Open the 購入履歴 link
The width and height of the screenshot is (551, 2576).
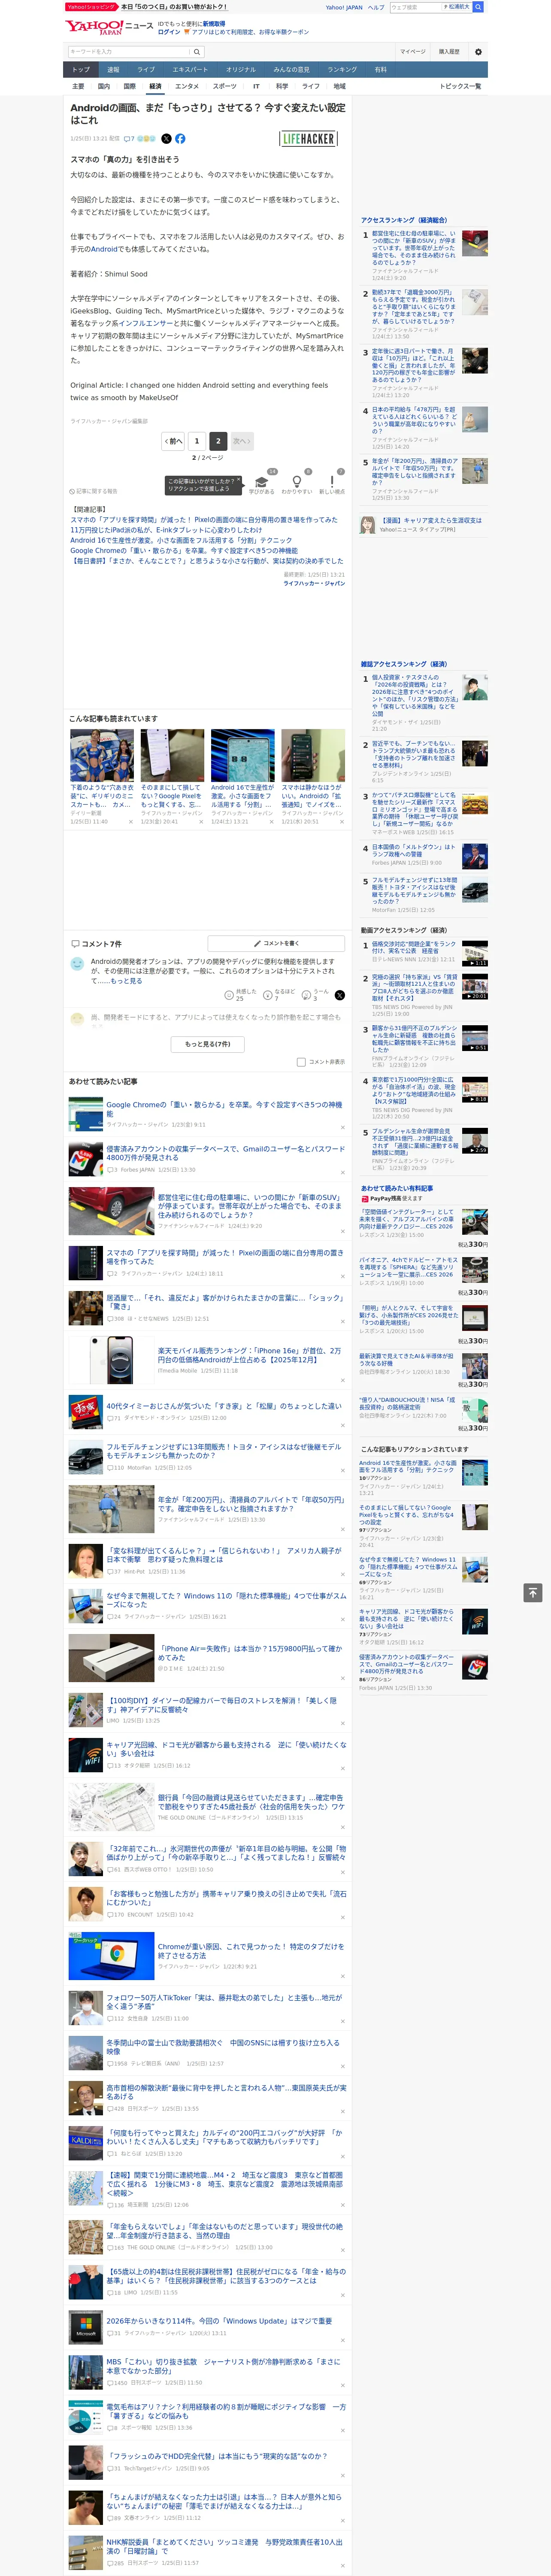tap(449, 51)
